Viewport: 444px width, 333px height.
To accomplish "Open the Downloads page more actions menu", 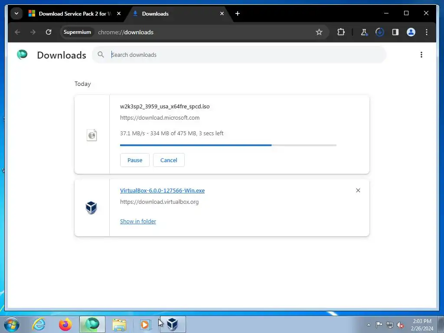I will [421, 55].
